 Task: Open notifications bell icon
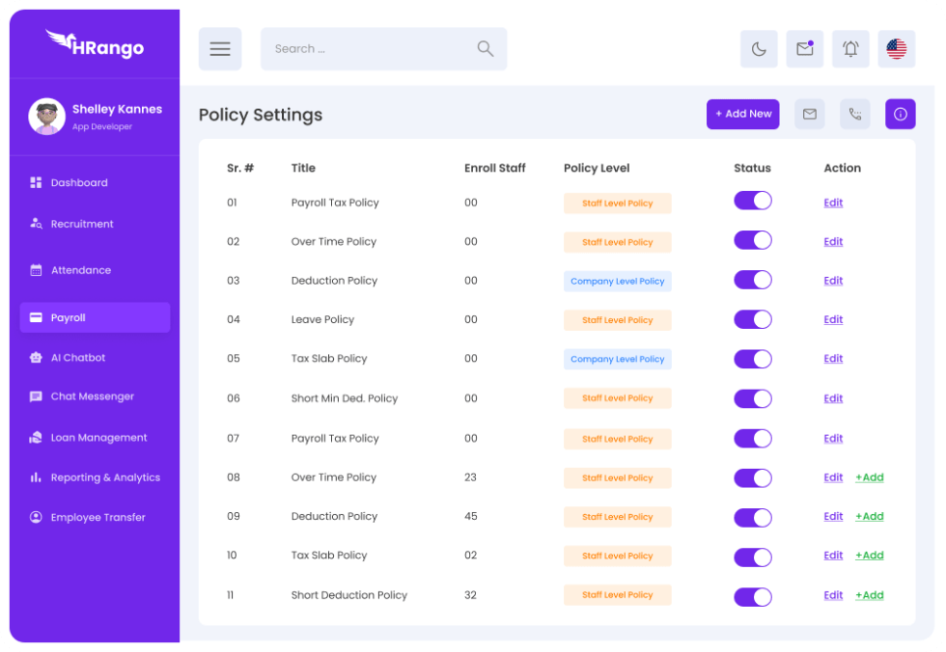click(x=850, y=49)
